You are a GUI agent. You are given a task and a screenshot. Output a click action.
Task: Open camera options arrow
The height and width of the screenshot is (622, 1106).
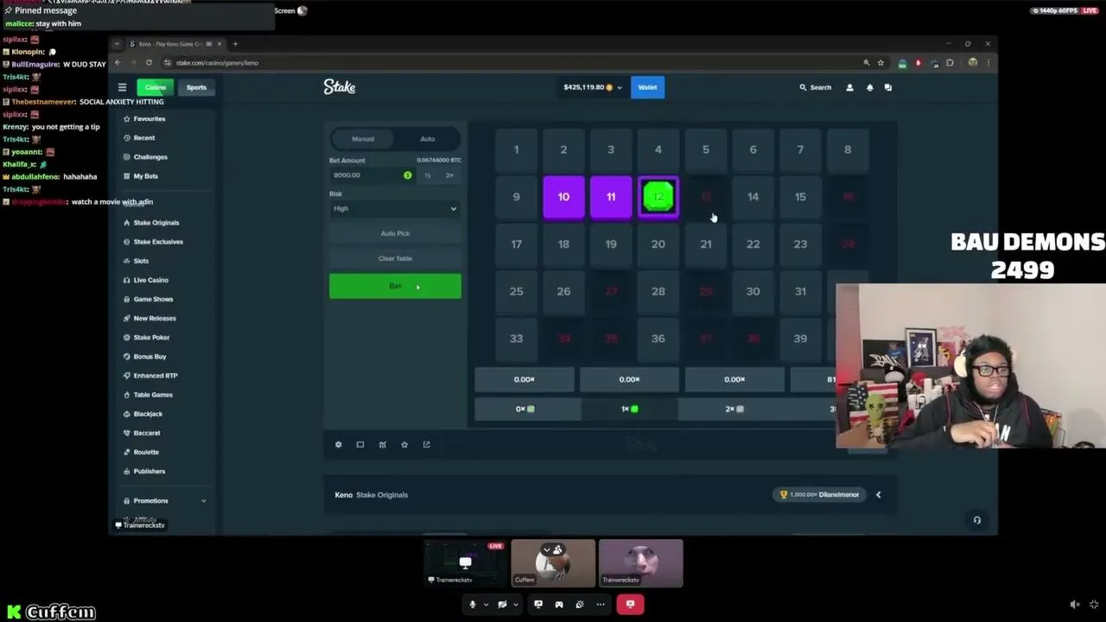coord(515,604)
